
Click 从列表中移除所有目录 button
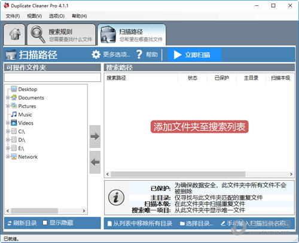point(140,223)
